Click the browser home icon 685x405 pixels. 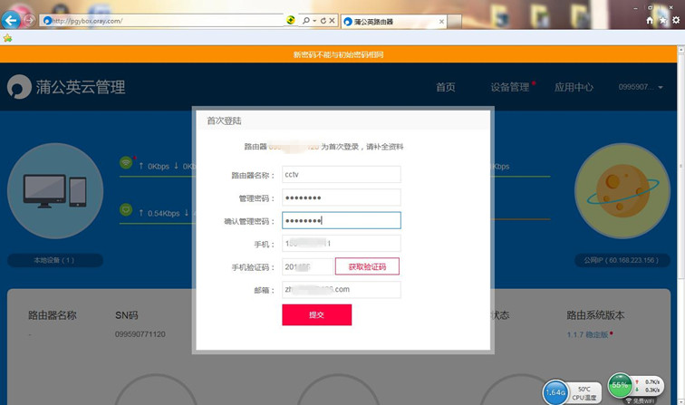649,19
